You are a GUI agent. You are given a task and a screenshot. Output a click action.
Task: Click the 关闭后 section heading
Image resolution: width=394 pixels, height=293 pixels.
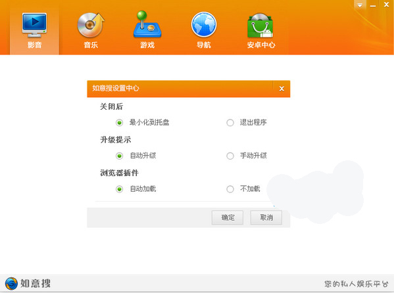111,106
